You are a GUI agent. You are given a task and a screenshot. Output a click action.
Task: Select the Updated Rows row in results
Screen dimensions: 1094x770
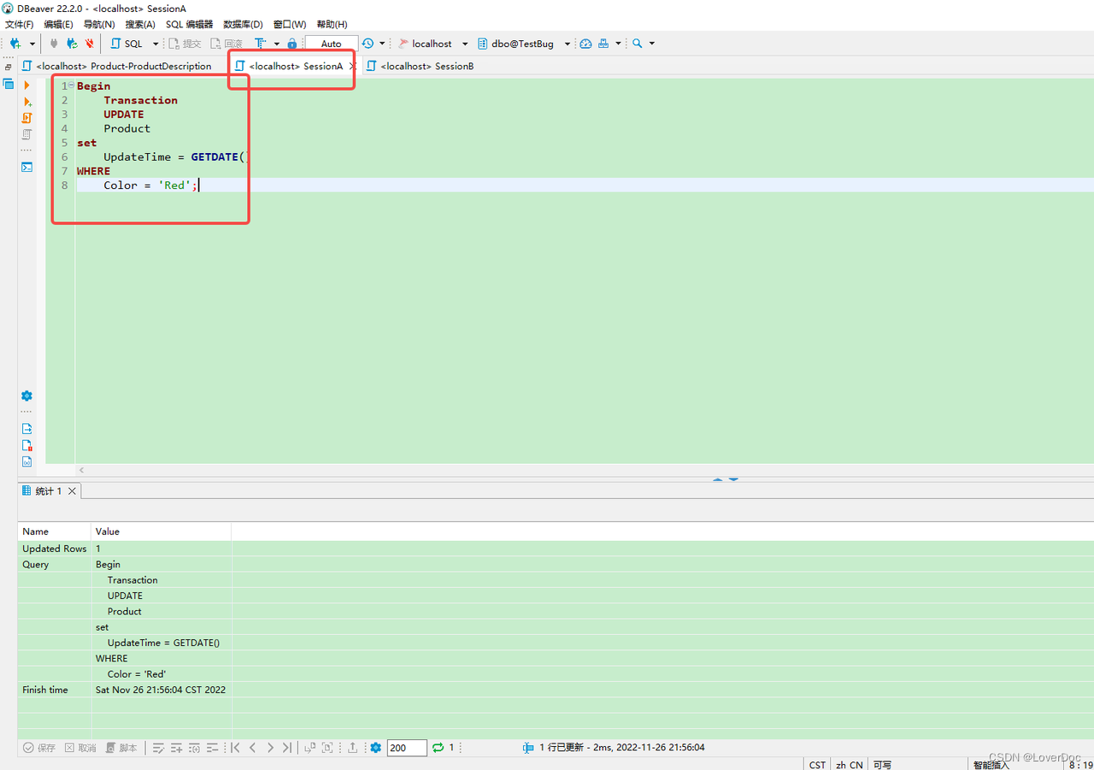(x=556, y=549)
